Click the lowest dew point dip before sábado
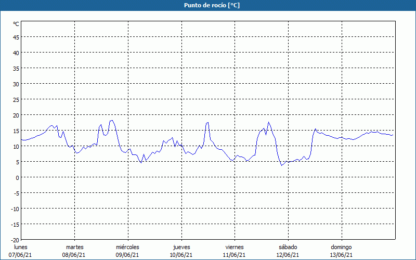The width and height of the screenshot is (416, 260). point(282,165)
